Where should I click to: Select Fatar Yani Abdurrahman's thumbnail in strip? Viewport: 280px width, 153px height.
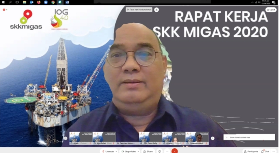(127, 138)
